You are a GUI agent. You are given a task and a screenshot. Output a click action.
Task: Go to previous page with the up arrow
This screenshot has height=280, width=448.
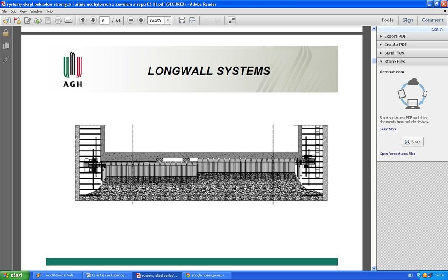point(83,20)
